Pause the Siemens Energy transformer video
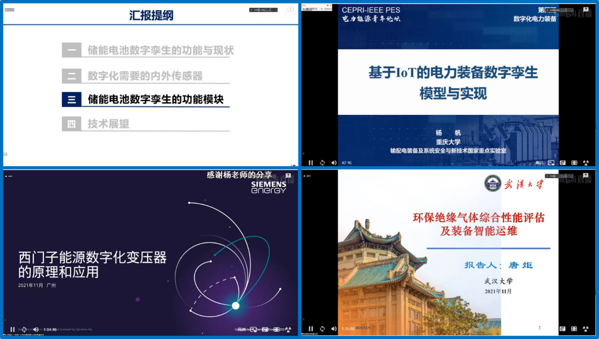The image size is (599, 339). click(x=13, y=330)
